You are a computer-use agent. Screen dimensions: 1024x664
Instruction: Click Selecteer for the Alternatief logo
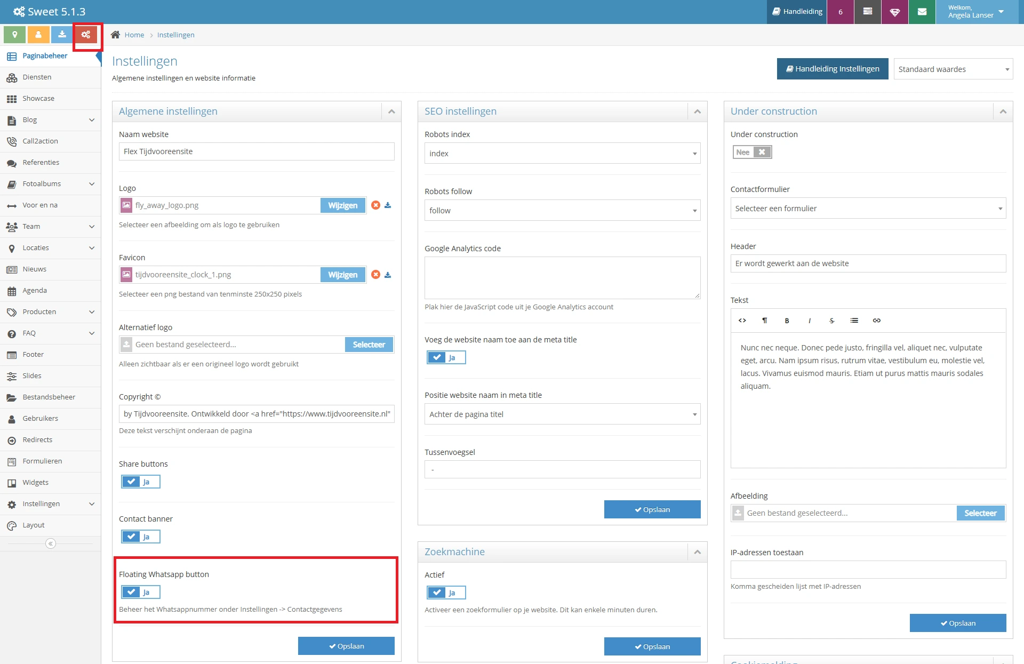click(369, 345)
